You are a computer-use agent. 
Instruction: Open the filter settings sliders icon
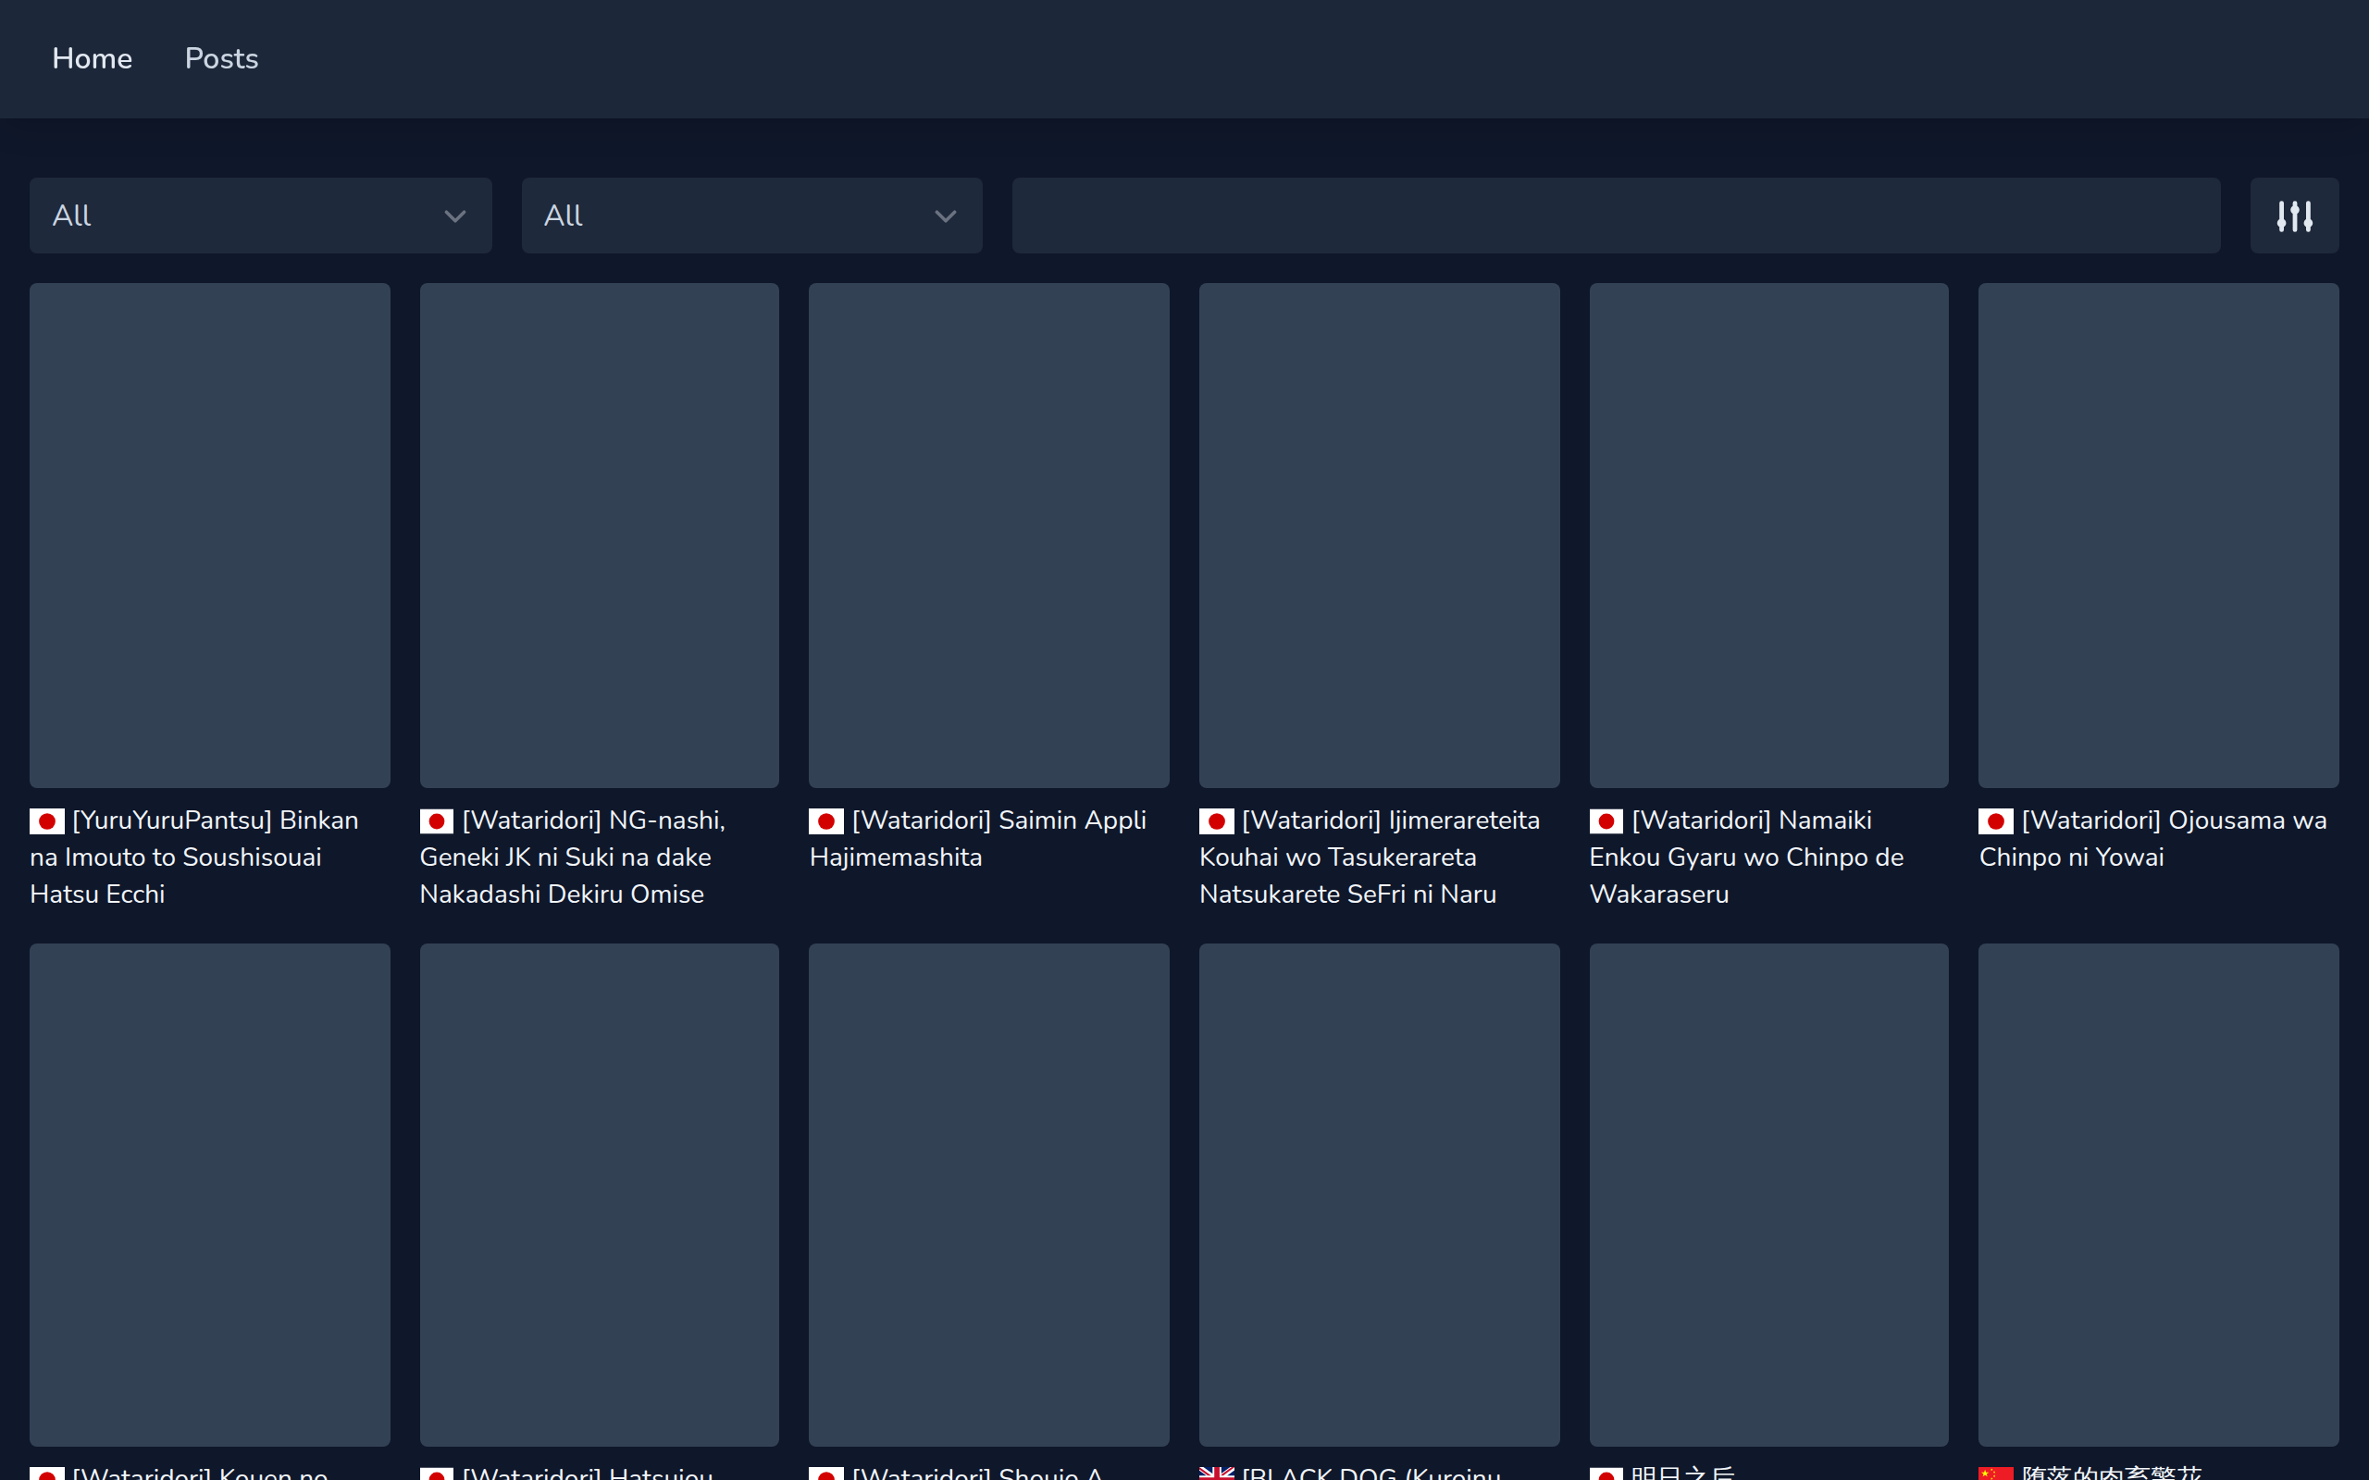pos(2294,216)
